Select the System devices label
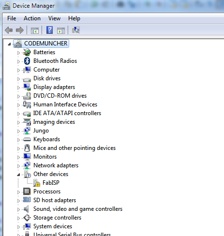This screenshot has height=236, width=224. click(53, 226)
